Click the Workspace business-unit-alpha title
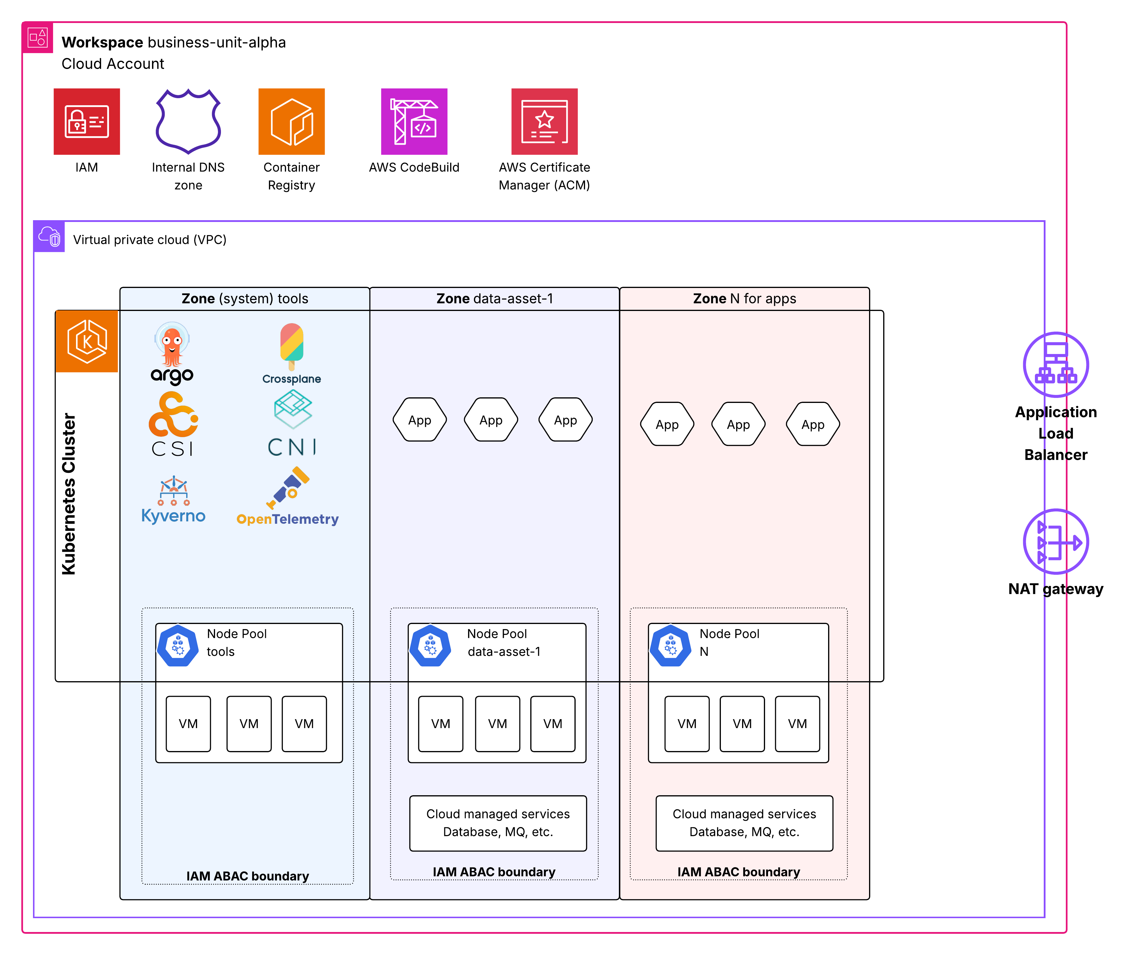Screen dimensions: 1128x955 pos(173,42)
